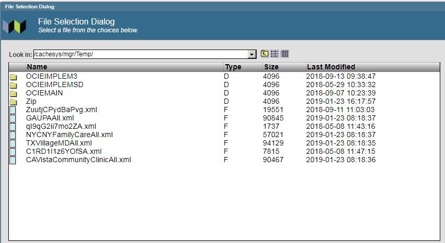Switch to list view icon
Screen dimensions: 445x243
tap(274, 54)
